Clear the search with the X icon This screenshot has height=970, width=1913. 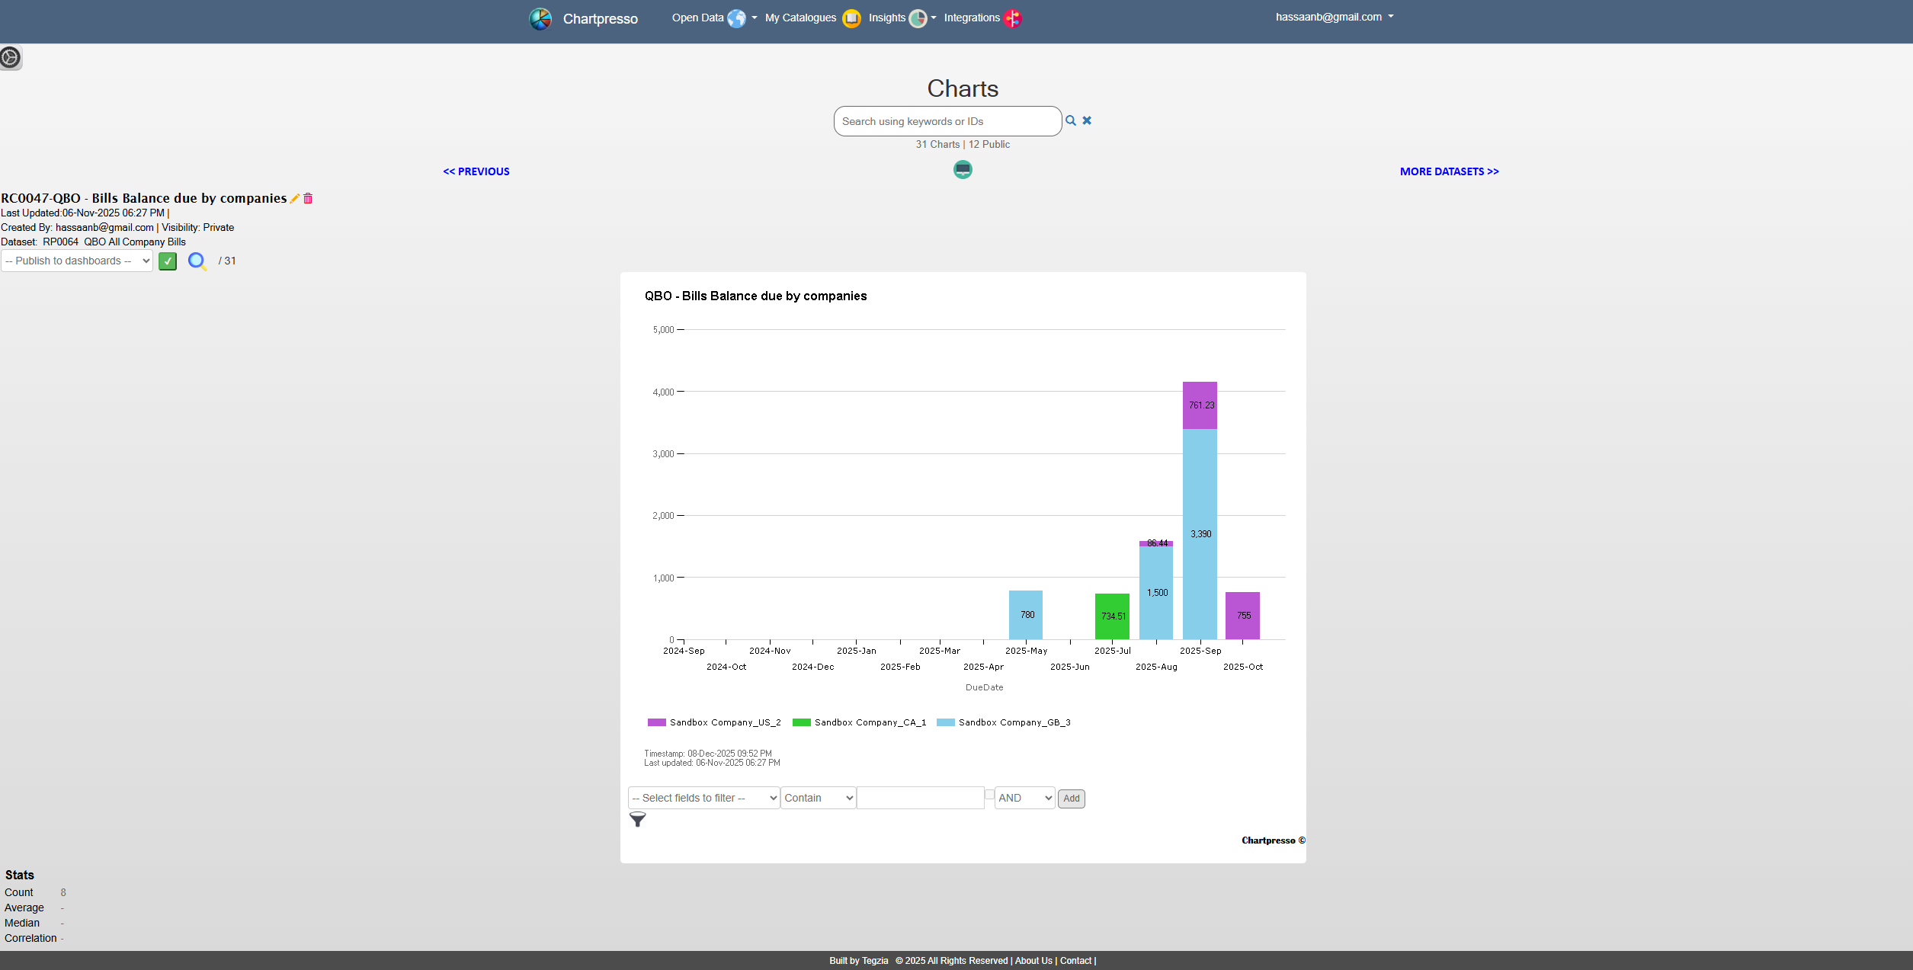1087,120
